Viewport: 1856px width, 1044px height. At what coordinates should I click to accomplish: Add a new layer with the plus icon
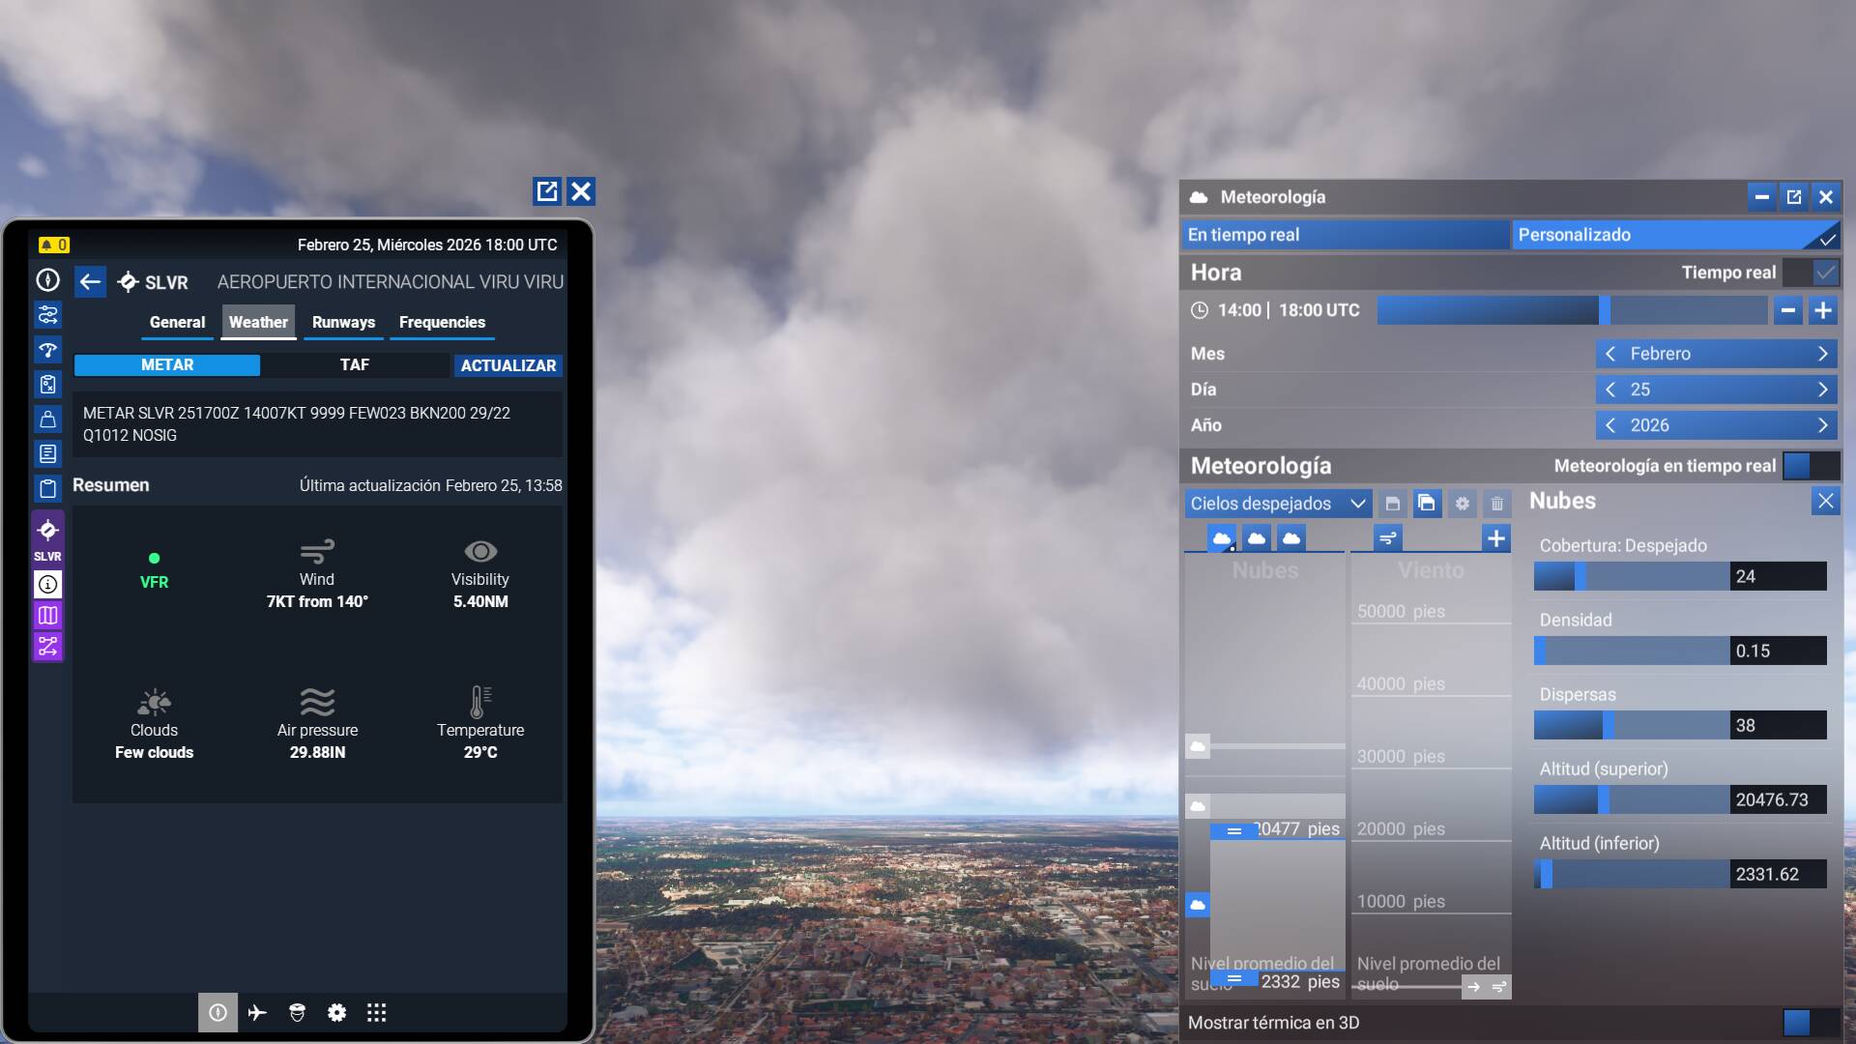[x=1495, y=538]
